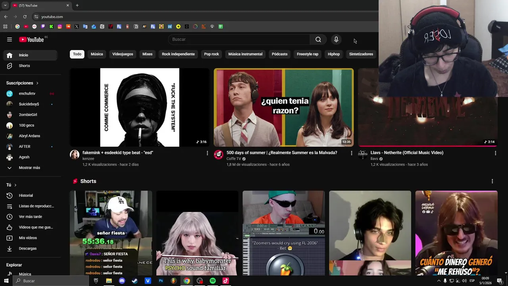Click the Buscar search input field
Image resolution: width=508 pixels, height=286 pixels.
tap(239, 39)
